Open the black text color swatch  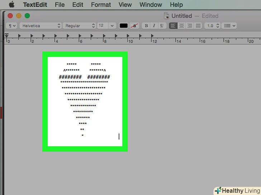click(x=123, y=26)
